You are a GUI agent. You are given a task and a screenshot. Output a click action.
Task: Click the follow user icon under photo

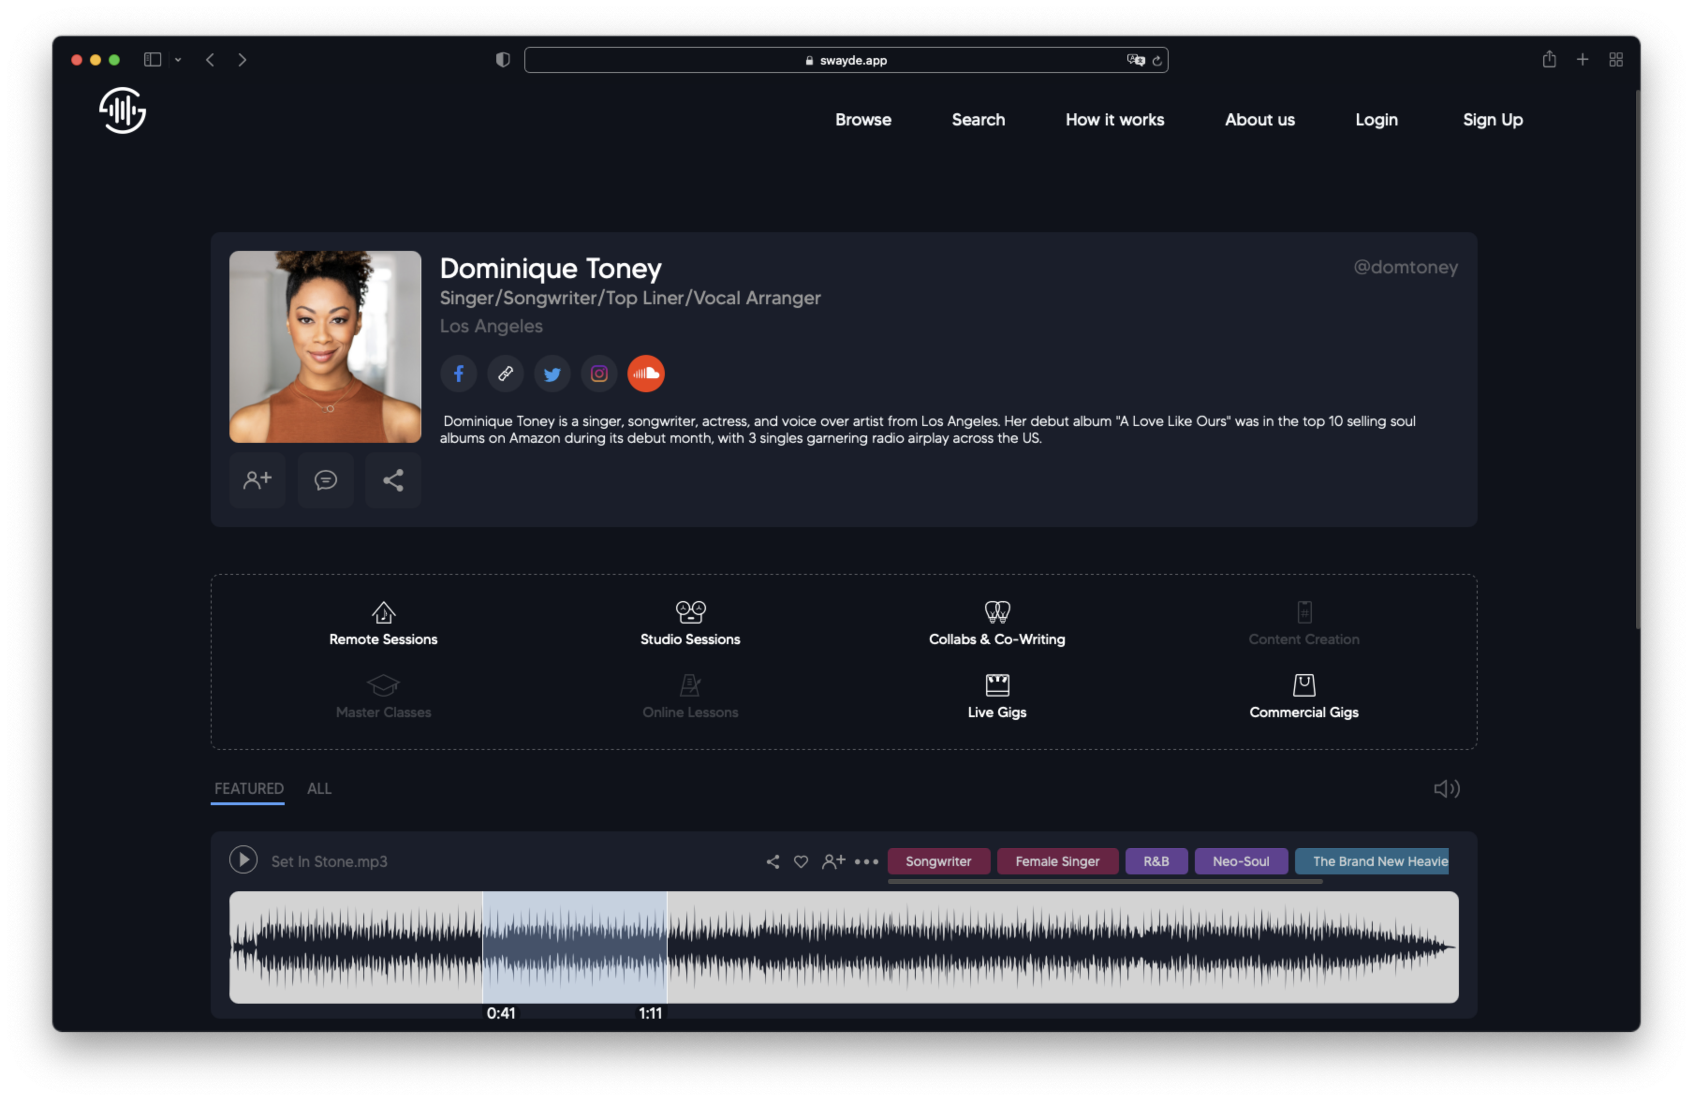[258, 480]
